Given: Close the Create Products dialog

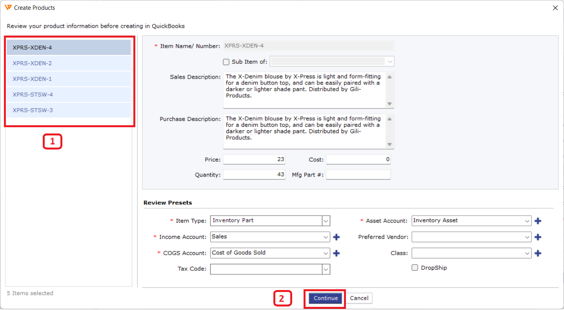Looking at the screenshot, I should coord(555,7).
